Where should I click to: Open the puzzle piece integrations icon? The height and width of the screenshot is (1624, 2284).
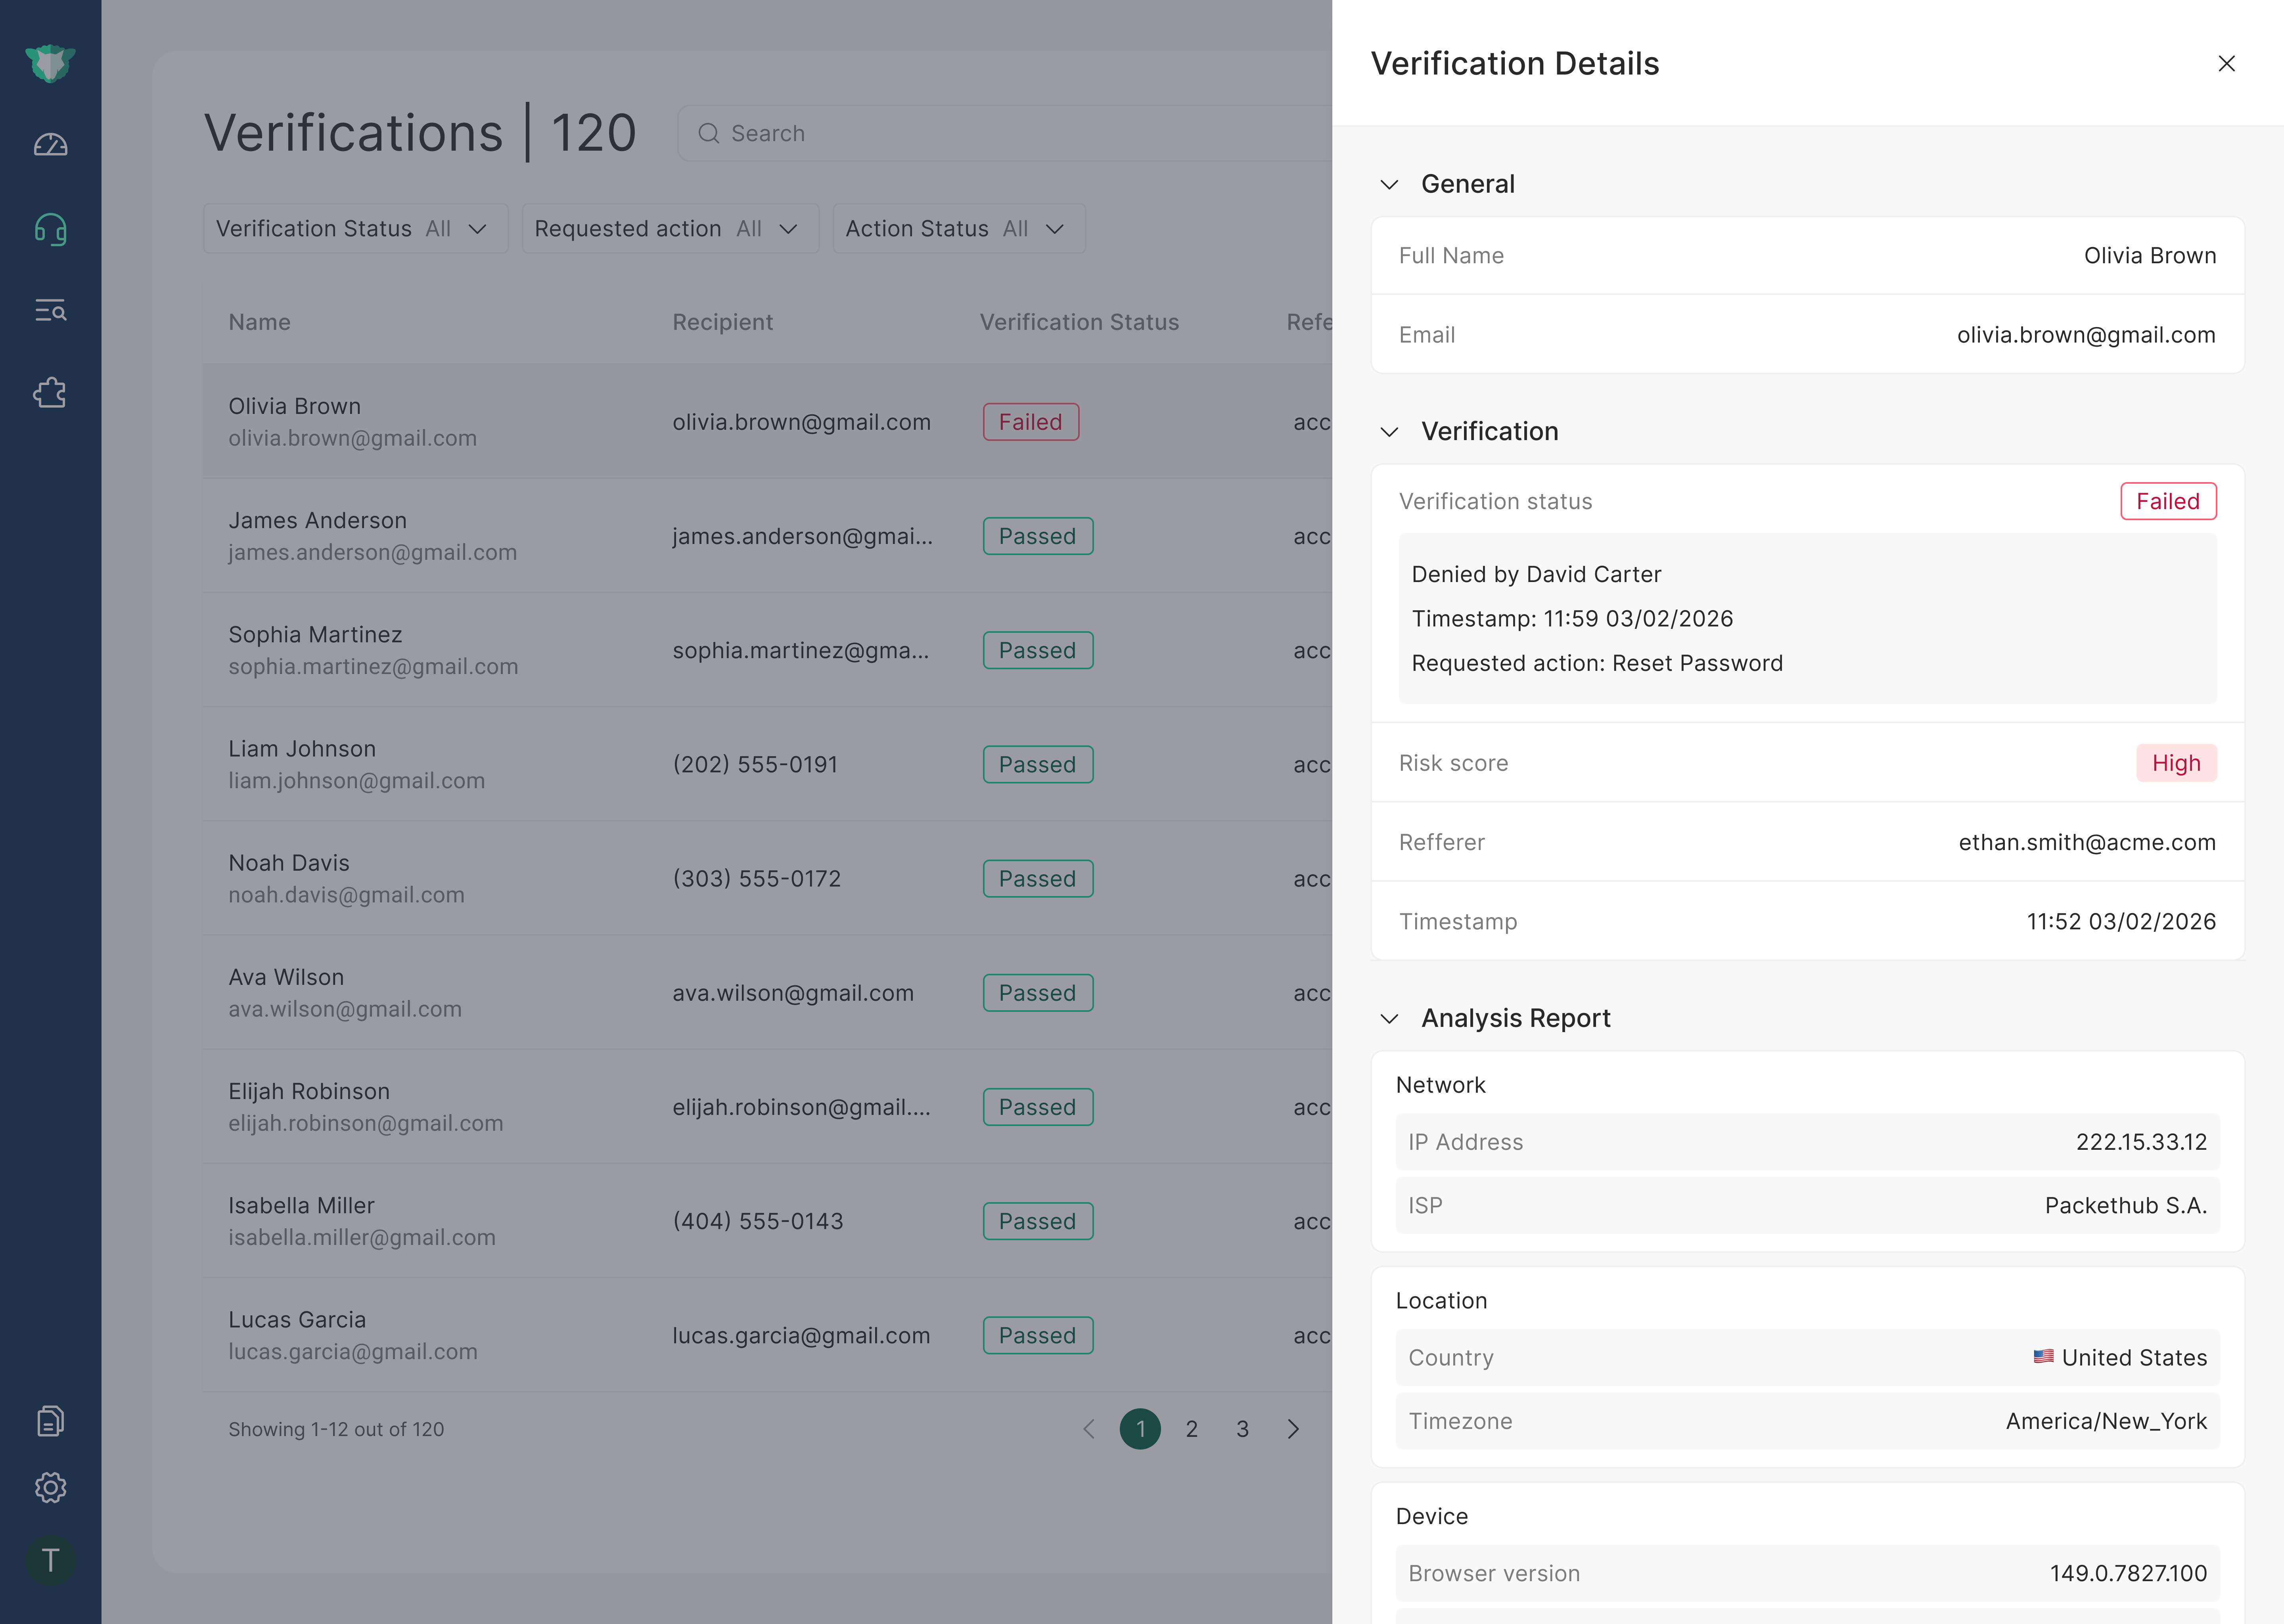click(50, 393)
